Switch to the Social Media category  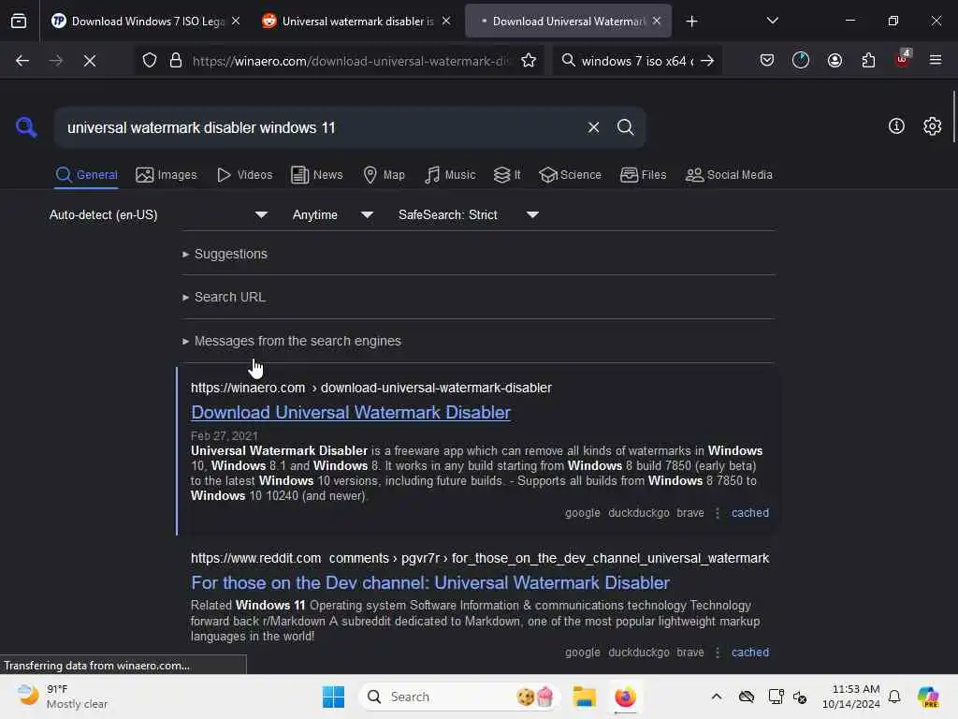(729, 175)
